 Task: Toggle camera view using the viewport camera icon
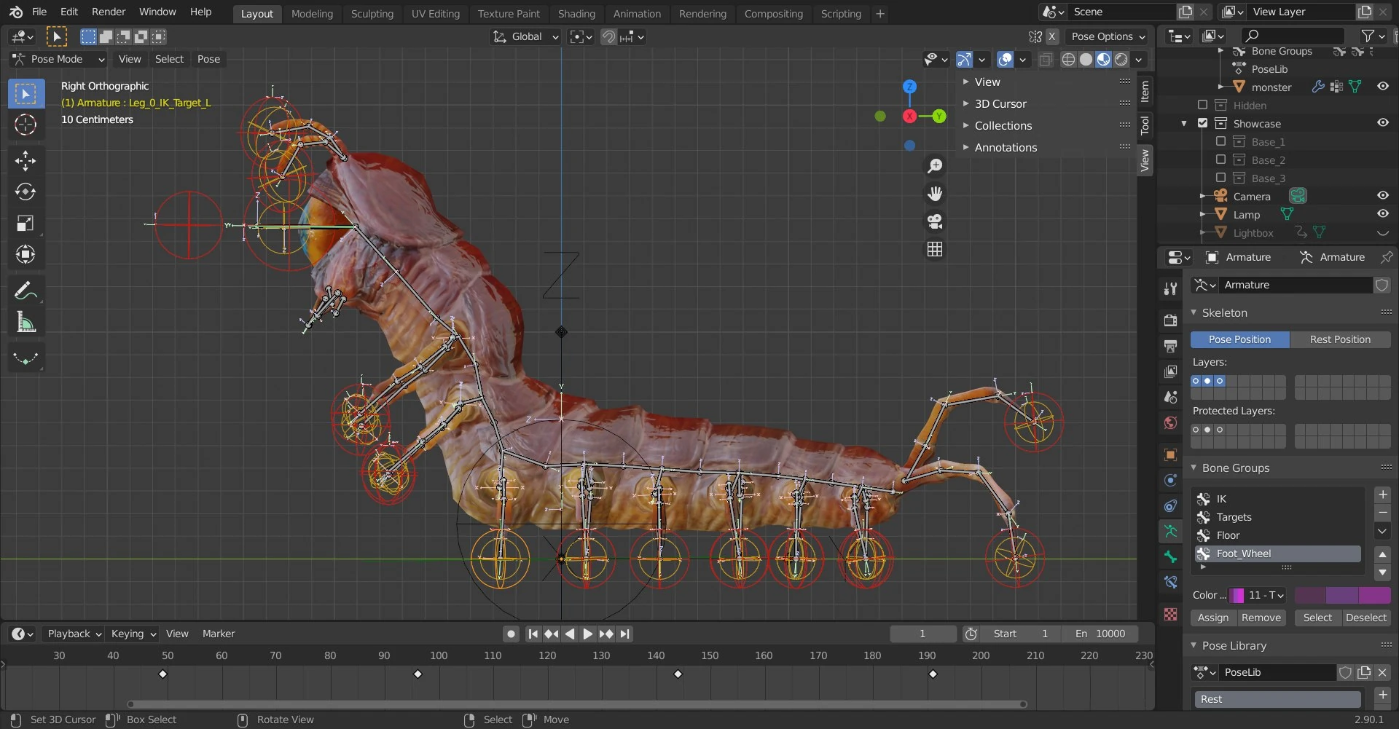point(935,221)
